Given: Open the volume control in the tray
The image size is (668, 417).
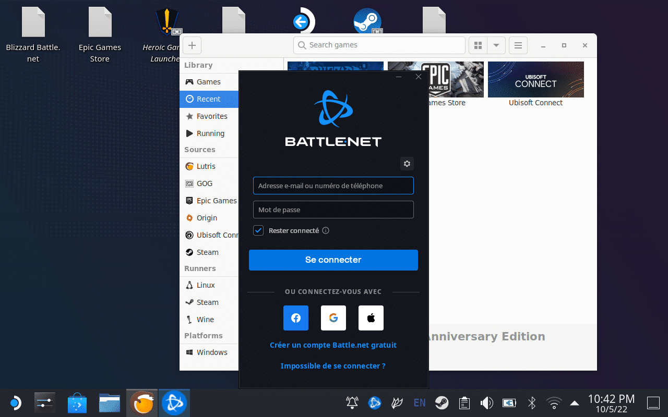Looking at the screenshot, I should (486, 402).
